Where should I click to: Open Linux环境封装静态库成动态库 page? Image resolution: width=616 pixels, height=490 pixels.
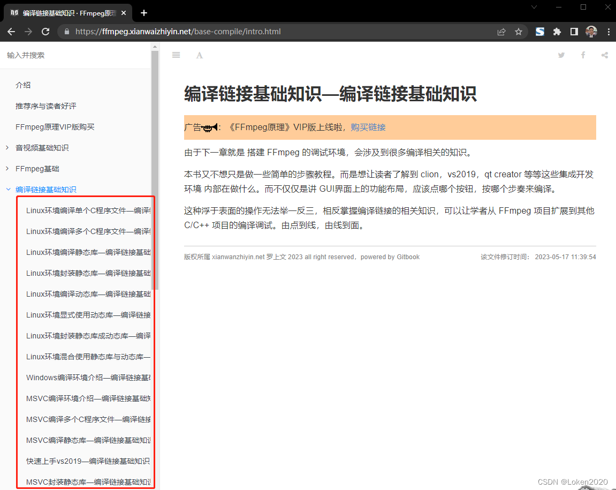pos(88,335)
